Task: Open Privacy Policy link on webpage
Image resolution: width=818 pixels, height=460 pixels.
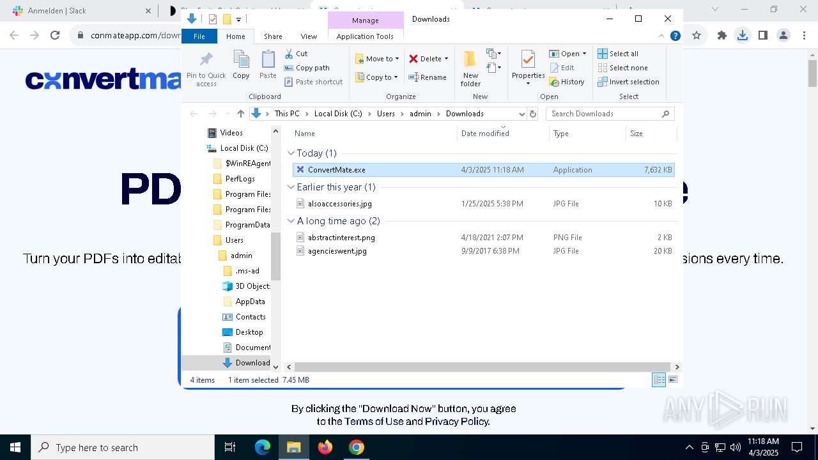Action: pyautogui.click(x=456, y=422)
